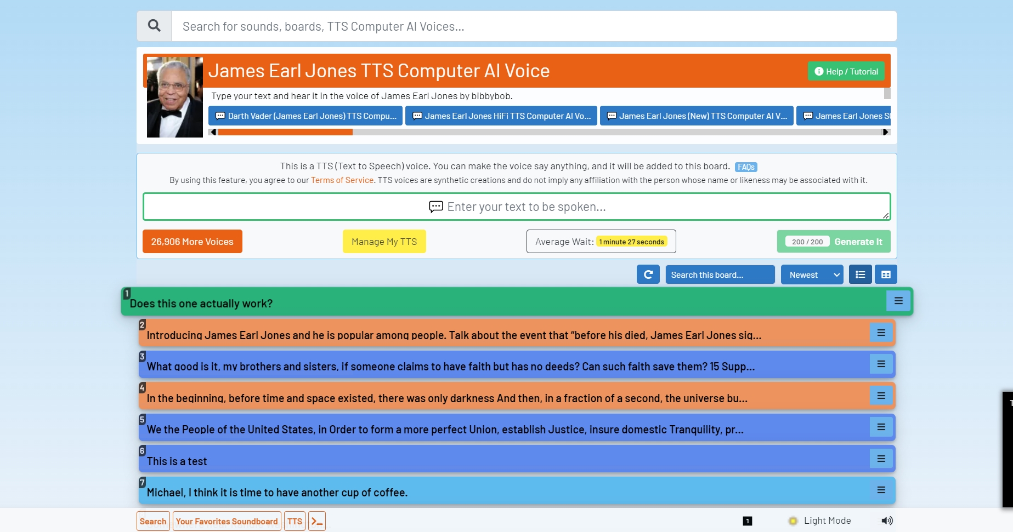Click Manage My TTS button
The width and height of the screenshot is (1013, 532).
[384, 242]
